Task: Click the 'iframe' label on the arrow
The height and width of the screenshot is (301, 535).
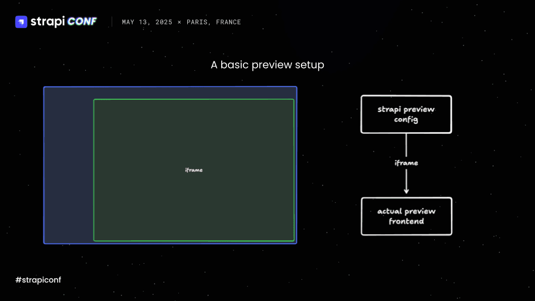Action: pyautogui.click(x=406, y=163)
